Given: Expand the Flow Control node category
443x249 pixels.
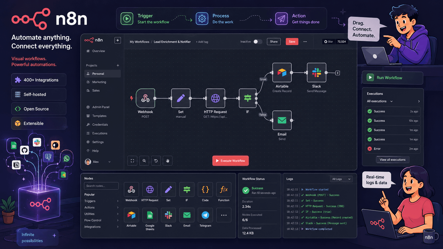Looking at the screenshot, I should click(x=101, y=220).
